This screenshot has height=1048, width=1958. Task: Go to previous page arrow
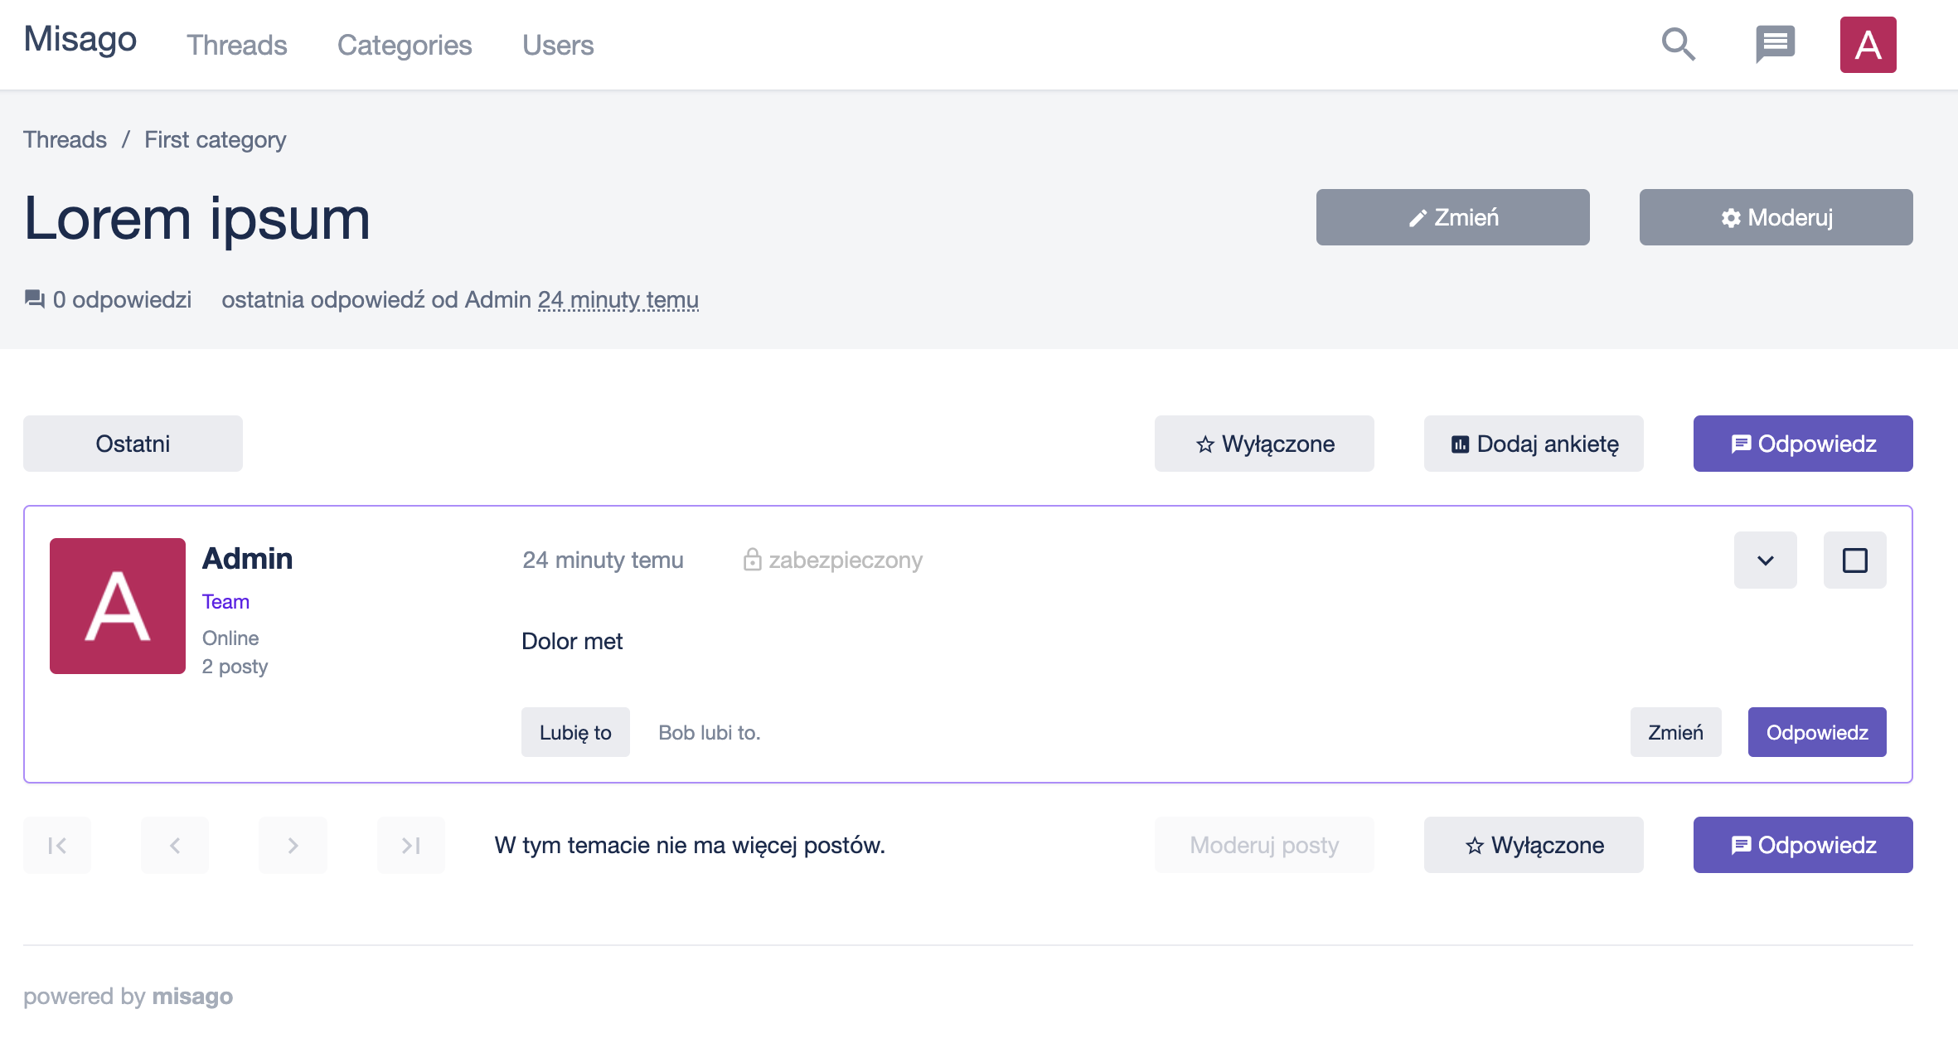175,845
